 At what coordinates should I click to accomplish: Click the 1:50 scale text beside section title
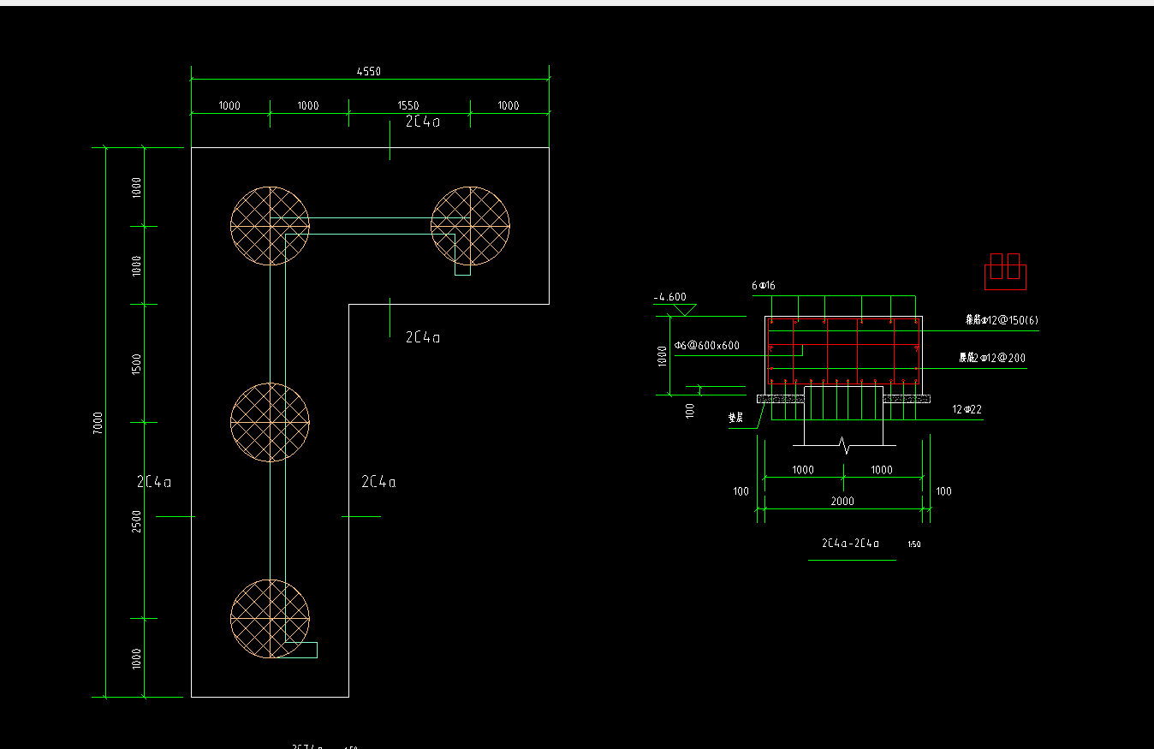pyautogui.click(x=914, y=544)
